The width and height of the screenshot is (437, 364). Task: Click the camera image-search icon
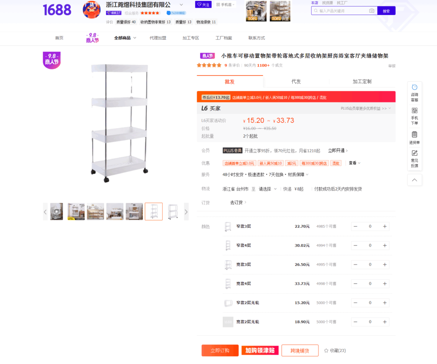pos(372,11)
